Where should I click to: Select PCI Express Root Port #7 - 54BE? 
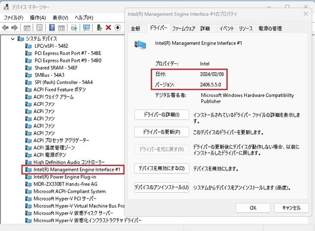(68, 53)
